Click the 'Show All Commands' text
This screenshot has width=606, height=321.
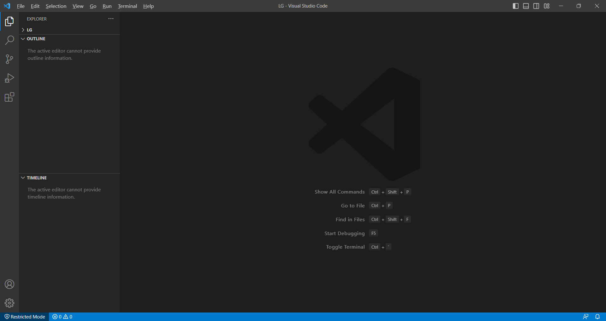tap(340, 192)
